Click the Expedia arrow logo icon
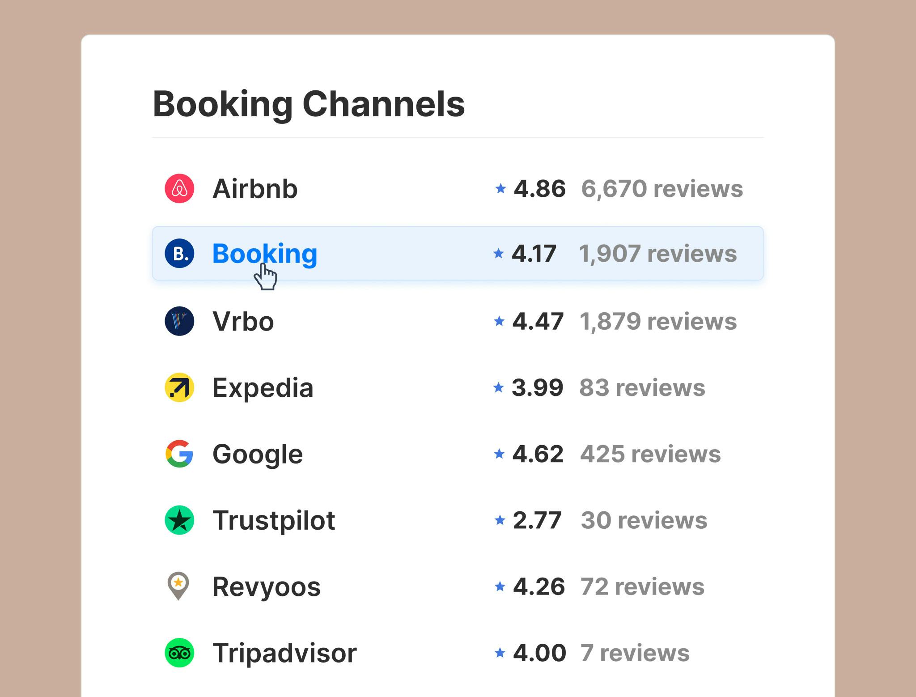This screenshot has width=916, height=697. (x=179, y=387)
